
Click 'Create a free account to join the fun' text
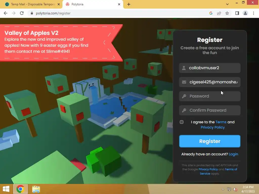point(210,50)
